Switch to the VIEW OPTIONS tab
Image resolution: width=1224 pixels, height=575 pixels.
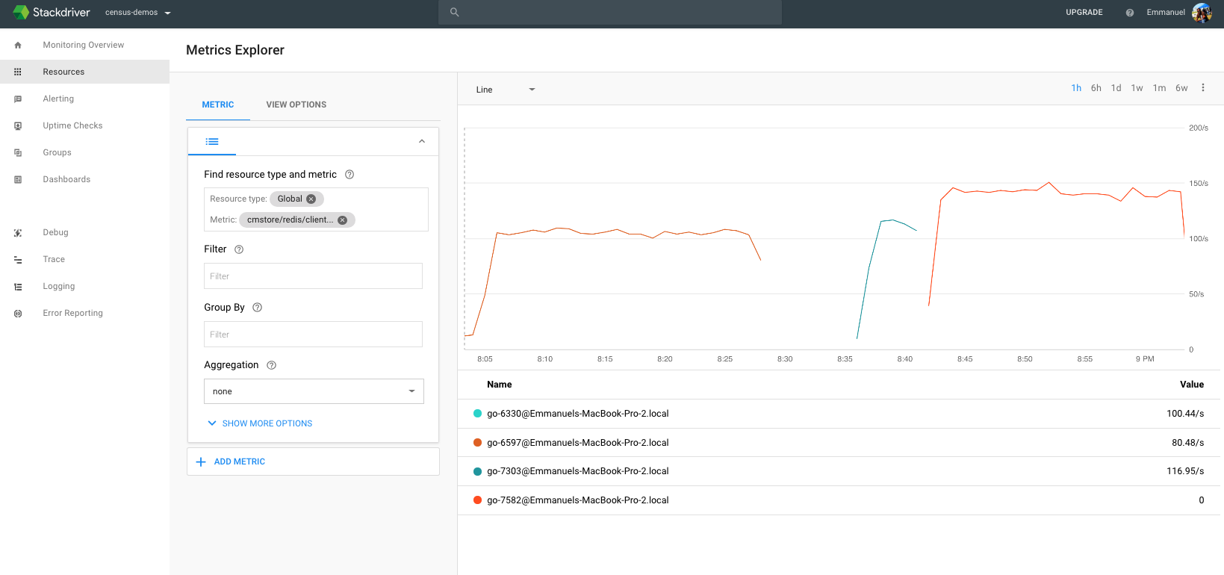[296, 105]
